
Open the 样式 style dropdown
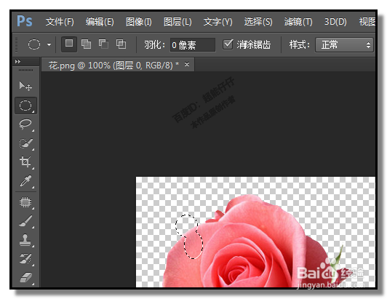coord(344,45)
